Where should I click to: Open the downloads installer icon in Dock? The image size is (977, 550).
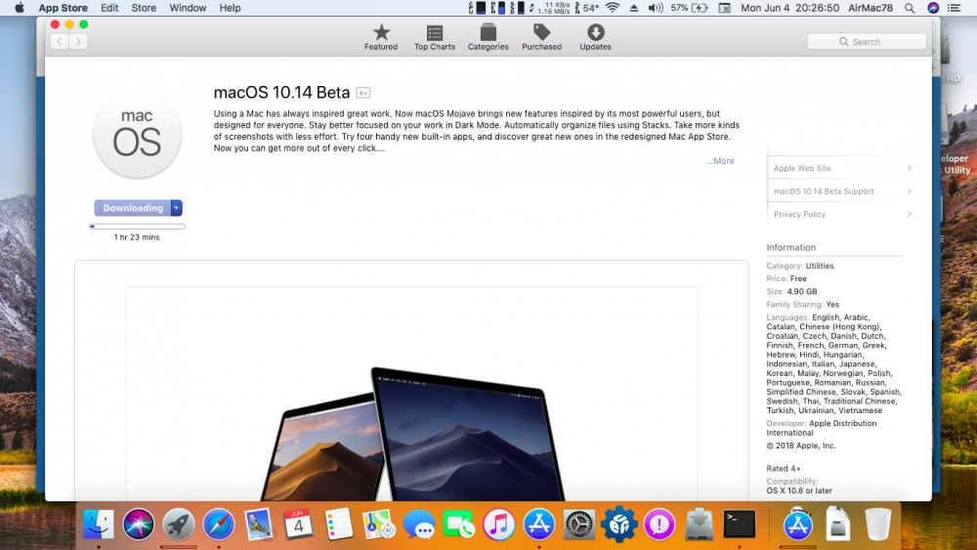700,524
